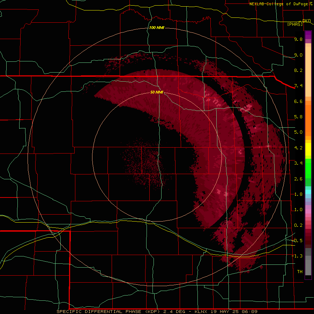Click the NEXLAB-College of DuPage label
This screenshot has width=314, height=314.
[x=279, y=4]
